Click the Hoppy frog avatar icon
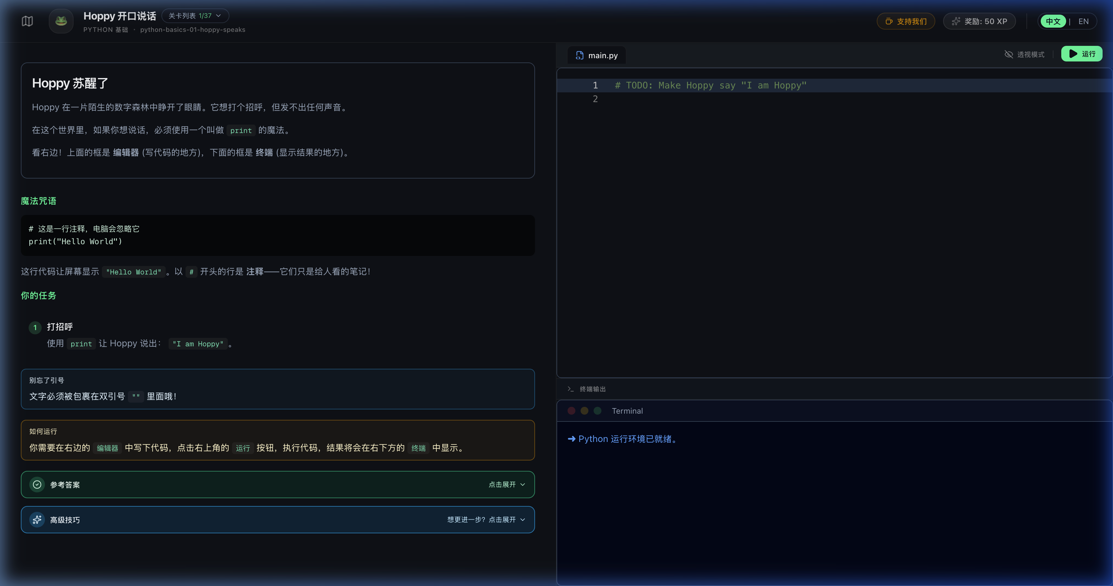The width and height of the screenshot is (1113, 586). (61, 21)
